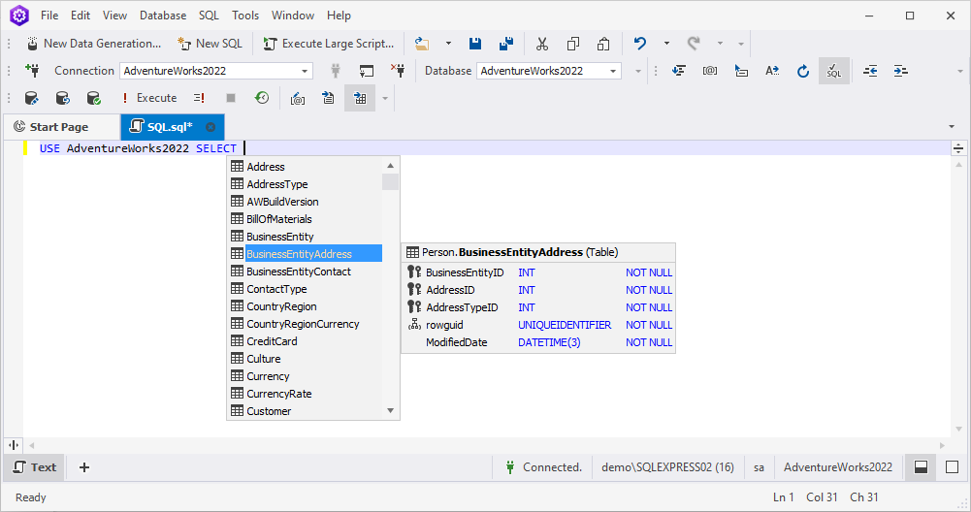Click the database edit pencil icon
This screenshot has height=512, width=971.
pos(32,98)
